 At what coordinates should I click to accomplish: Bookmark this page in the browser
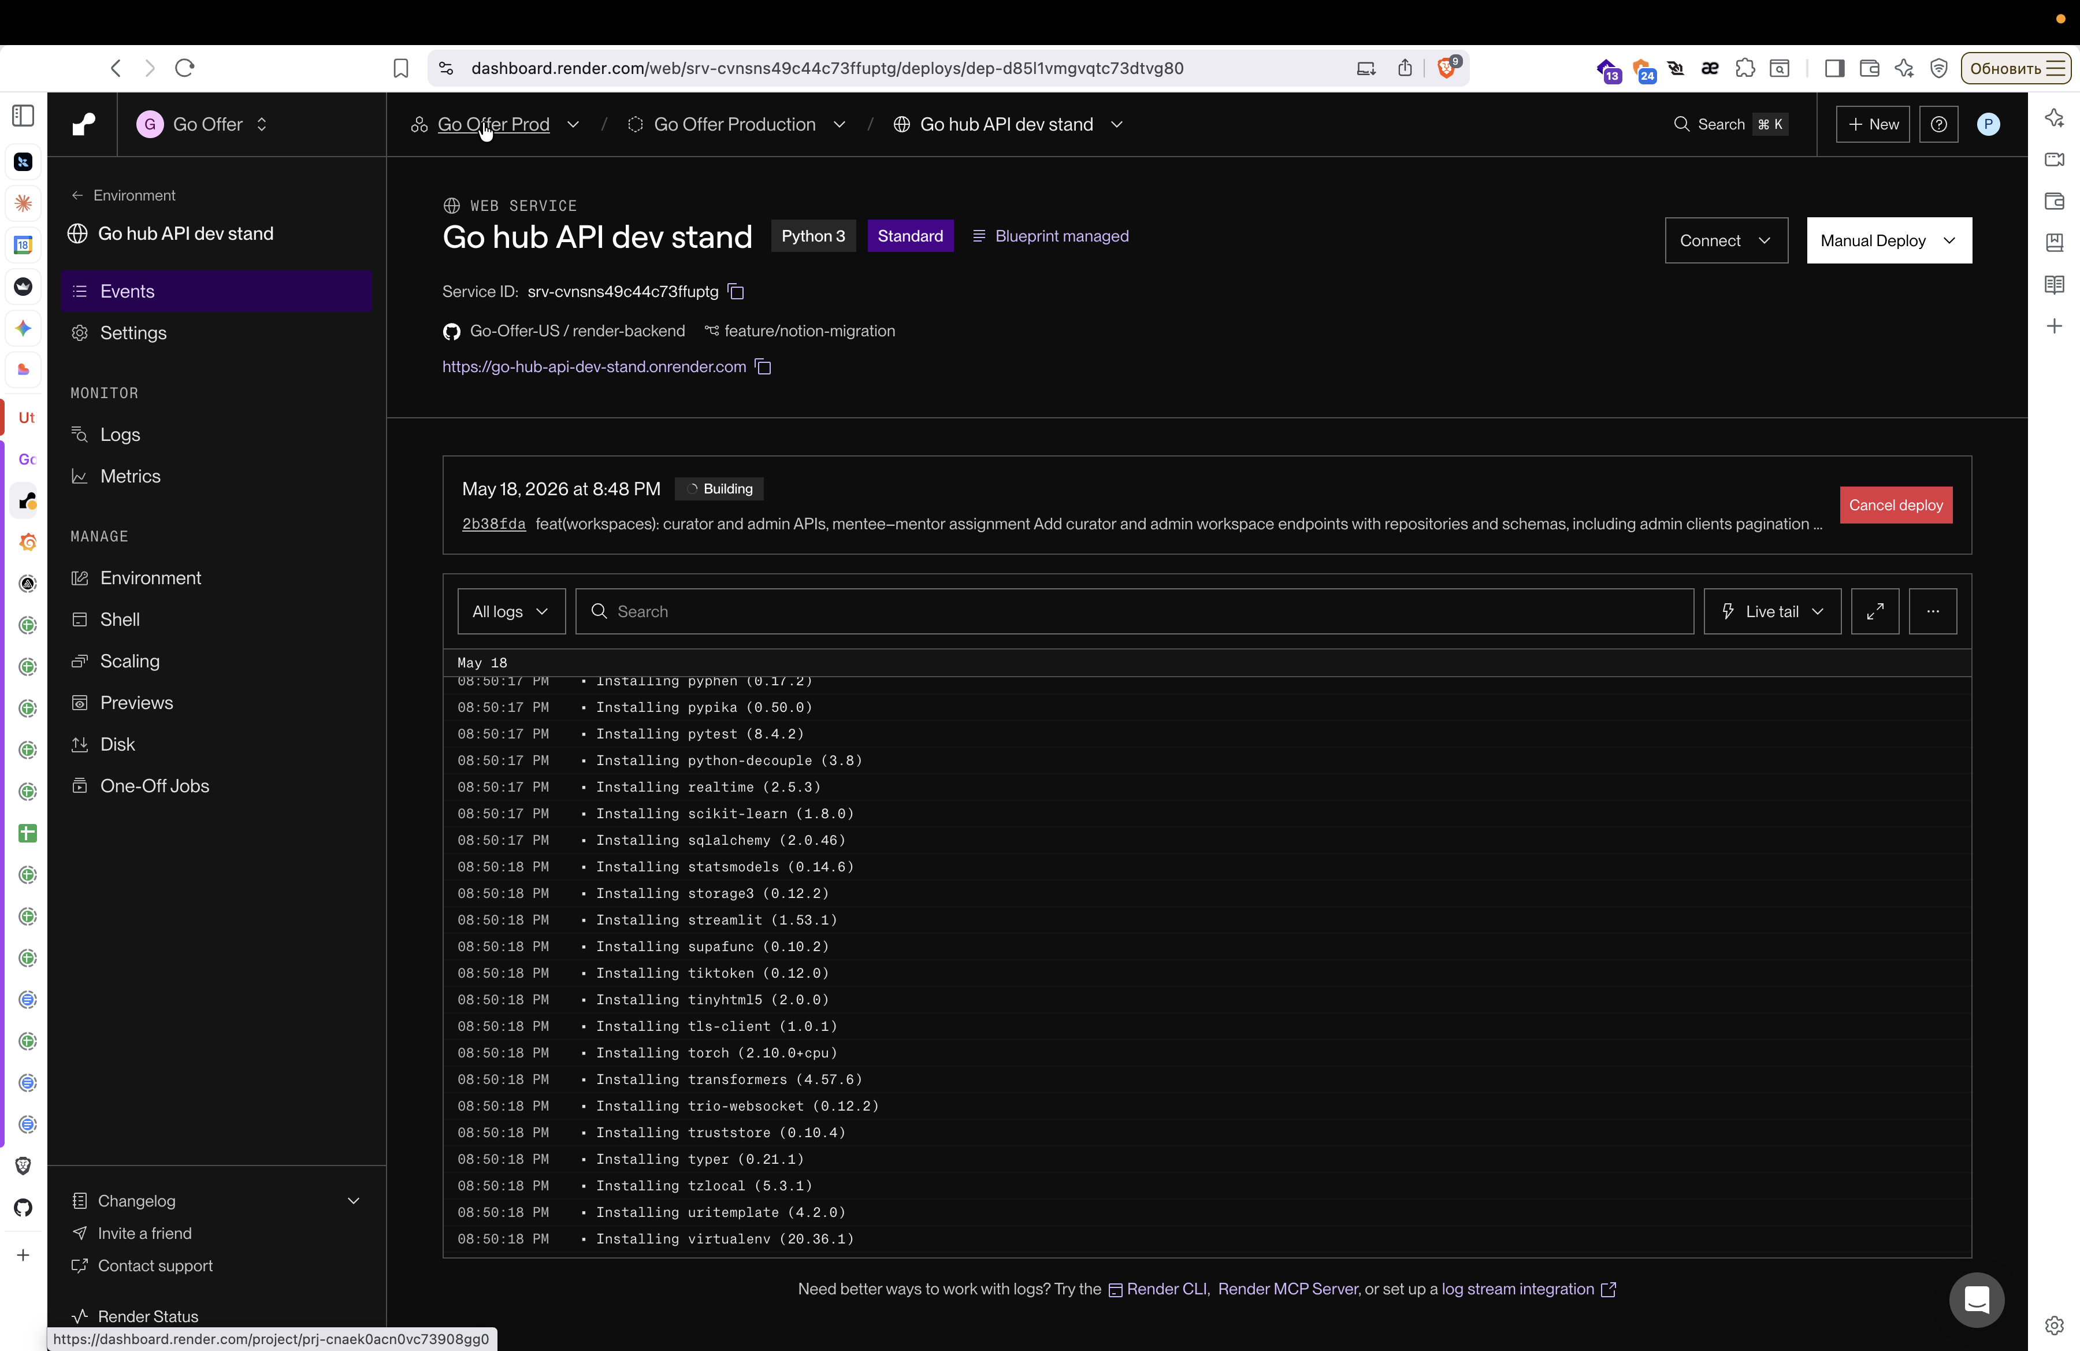[x=400, y=68]
